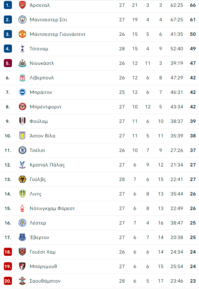The height and width of the screenshot is (290, 199).
Task: Click the Everton club crest
Action: pyautogui.click(x=22, y=237)
